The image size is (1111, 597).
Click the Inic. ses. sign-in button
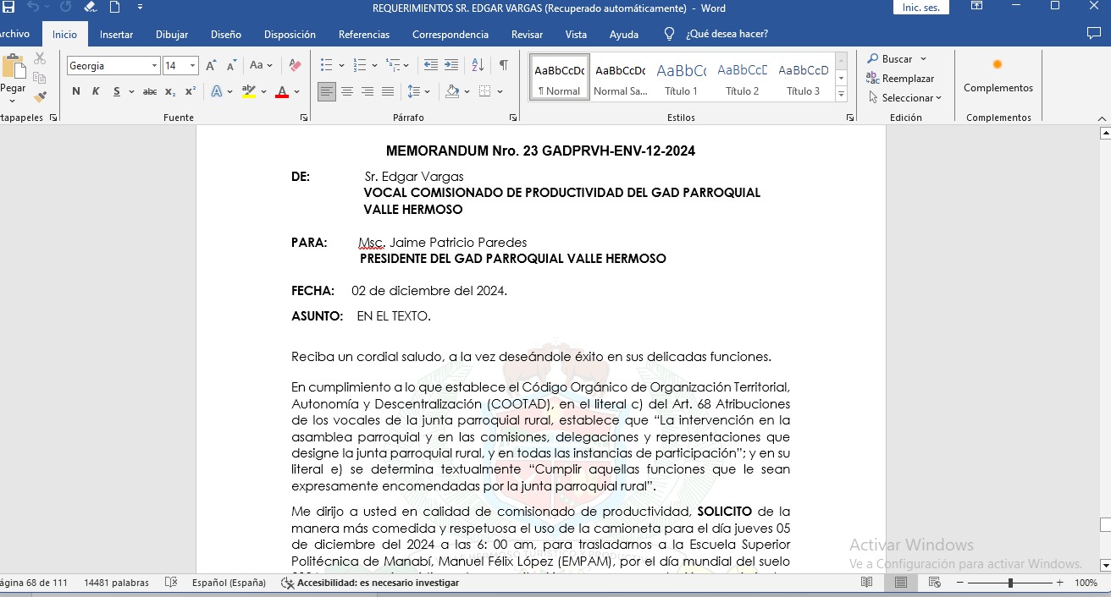920,8
